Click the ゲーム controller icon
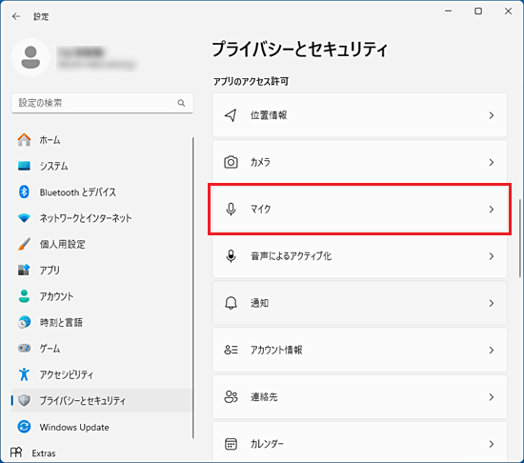Screen dimensions: 524x463 coord(24,348)
